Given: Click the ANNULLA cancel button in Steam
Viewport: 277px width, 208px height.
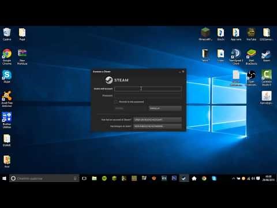Looking at the screenshot, I should coord(165,108).
